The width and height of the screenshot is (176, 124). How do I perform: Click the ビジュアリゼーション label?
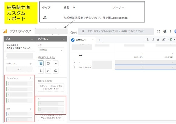click(46, 57)
